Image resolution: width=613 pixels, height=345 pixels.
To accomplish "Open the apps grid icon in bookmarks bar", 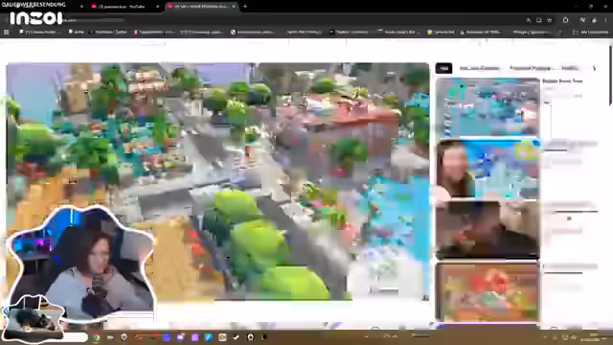I will tap(7, 32).
